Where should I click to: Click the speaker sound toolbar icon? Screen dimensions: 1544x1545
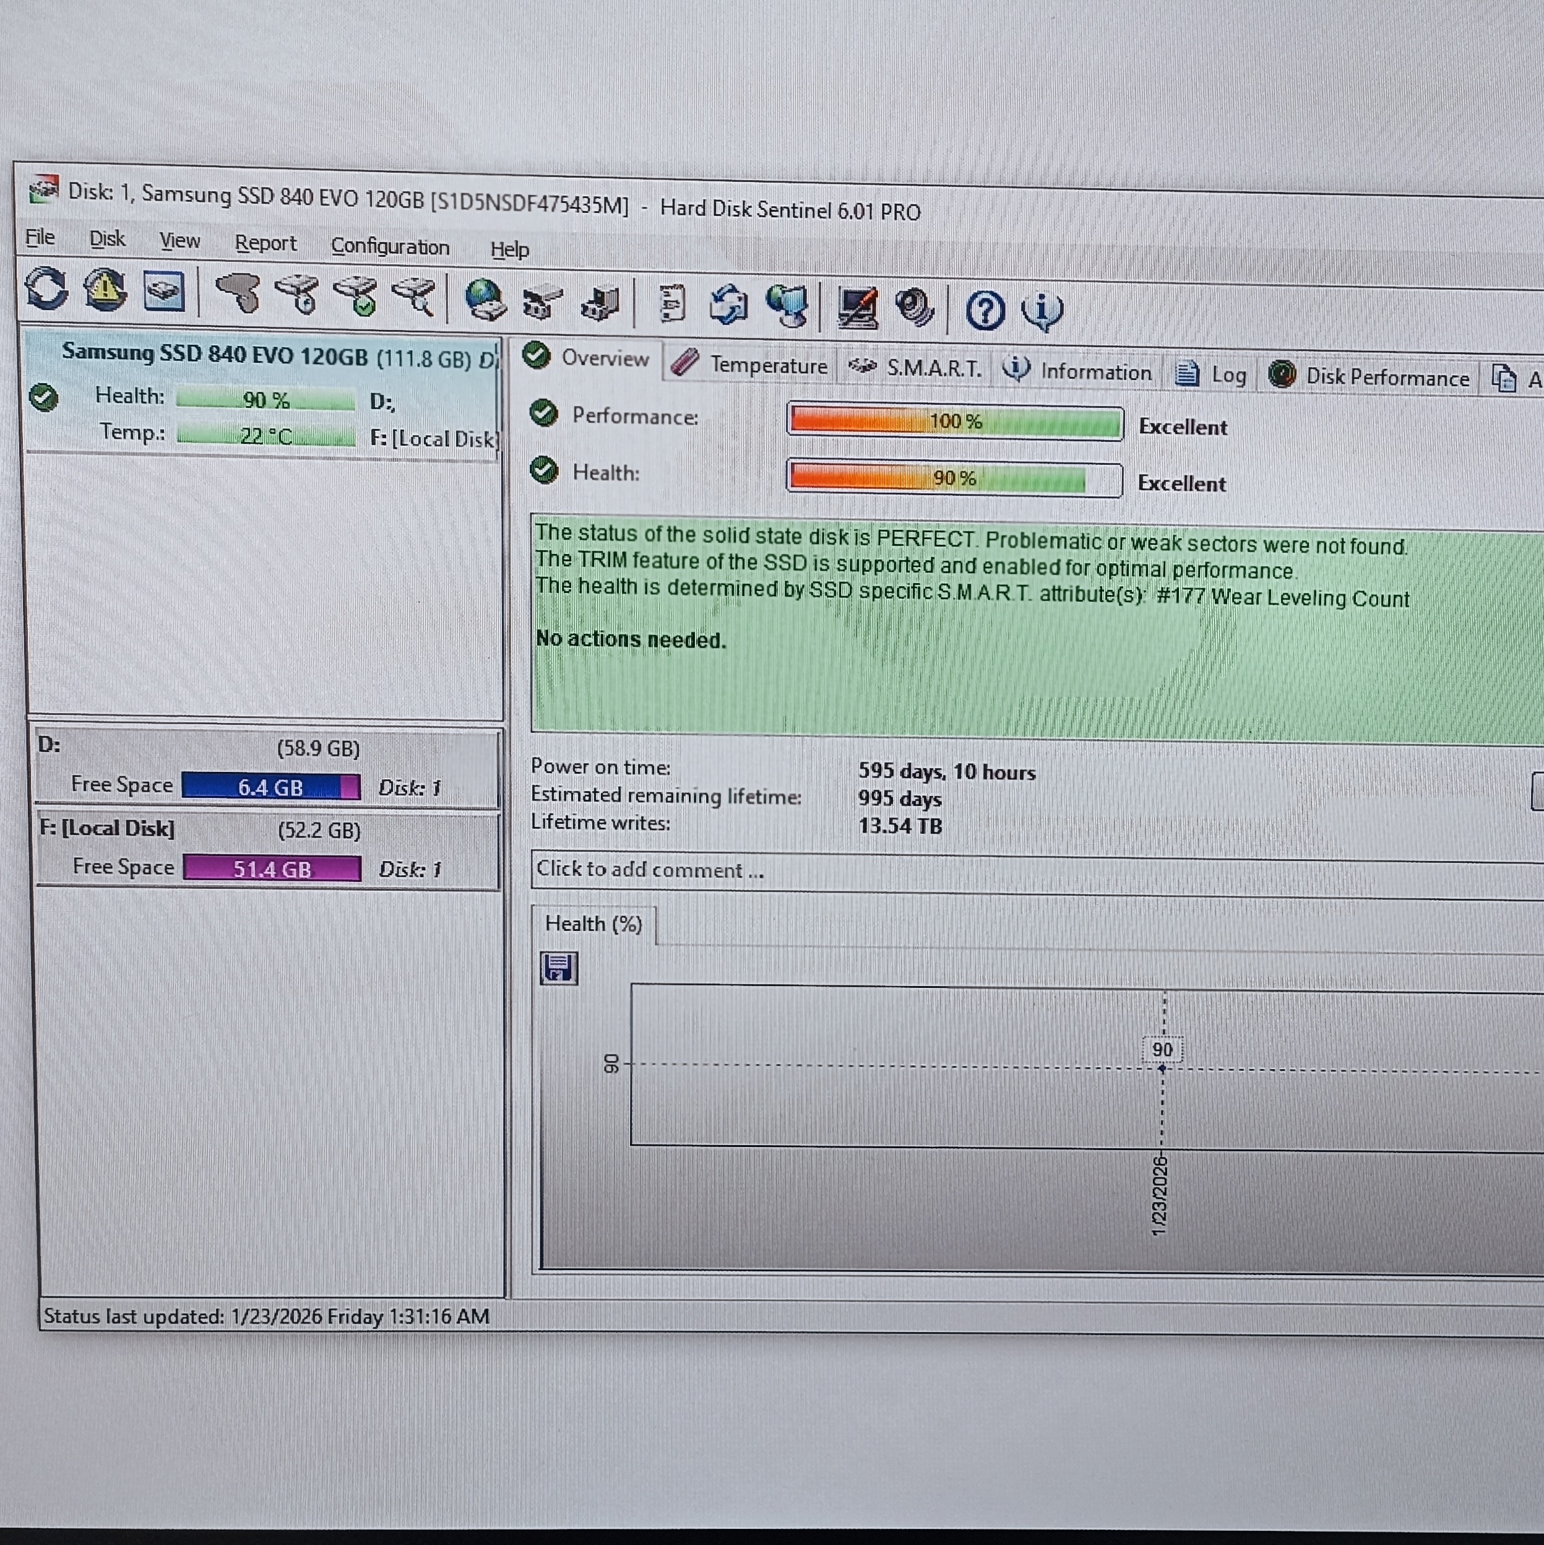[915, 308]
